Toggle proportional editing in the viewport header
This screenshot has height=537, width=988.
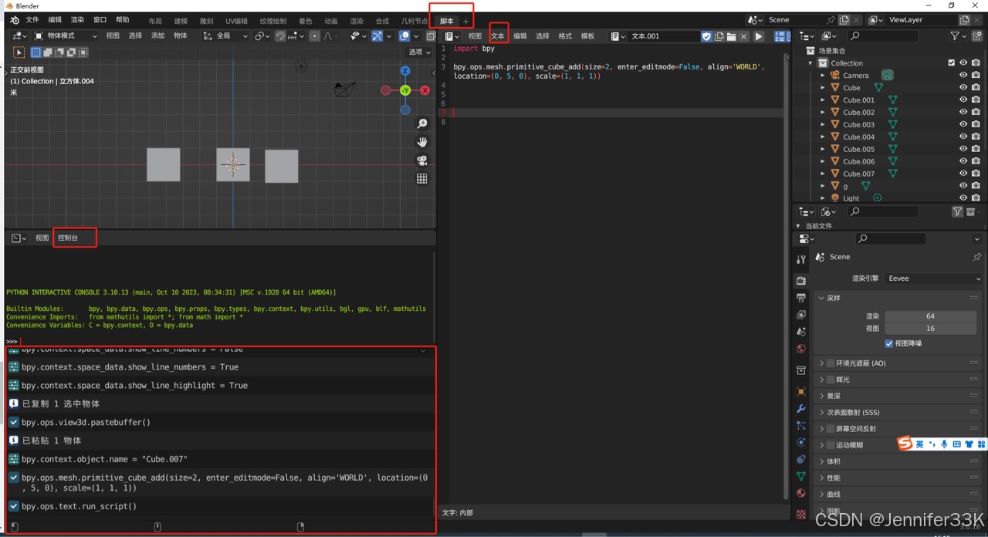tap(314, 36)
